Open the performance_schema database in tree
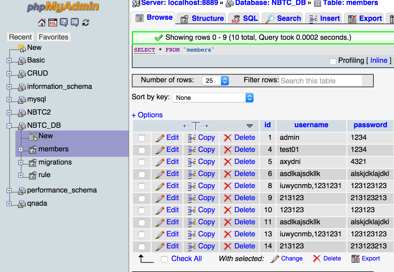This screenshot has width=394, height=272. point(62,190)
